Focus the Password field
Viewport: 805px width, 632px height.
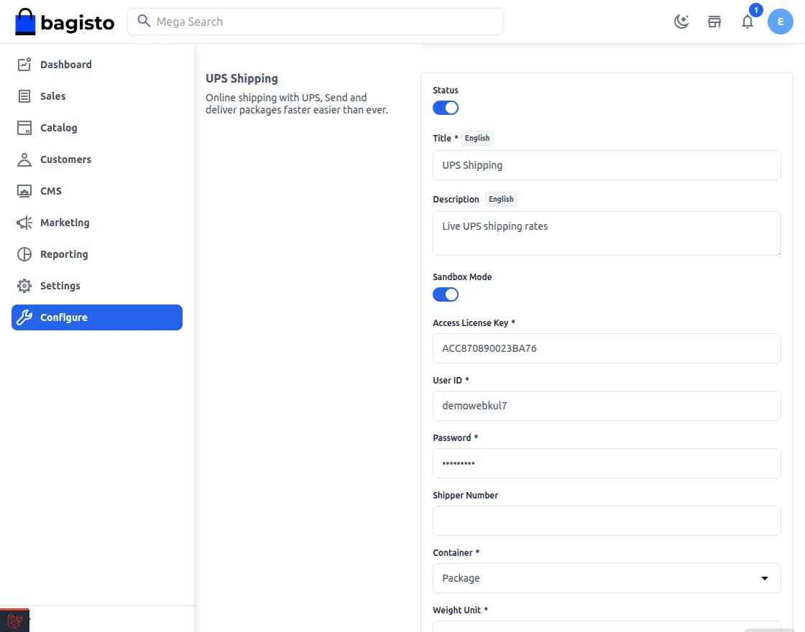607,463
